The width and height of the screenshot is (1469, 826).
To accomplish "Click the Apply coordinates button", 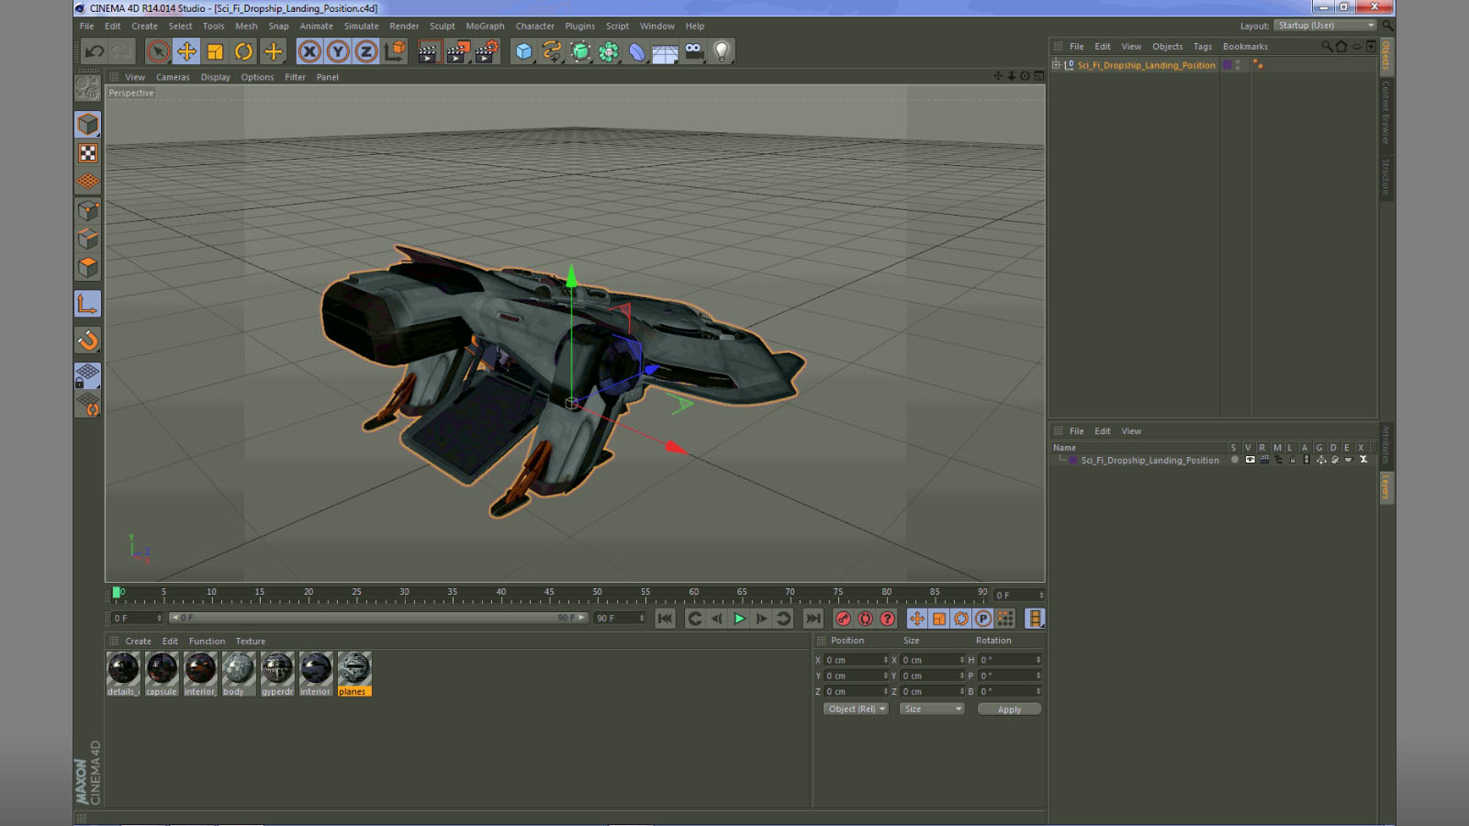I will [x=1009, y=709].
